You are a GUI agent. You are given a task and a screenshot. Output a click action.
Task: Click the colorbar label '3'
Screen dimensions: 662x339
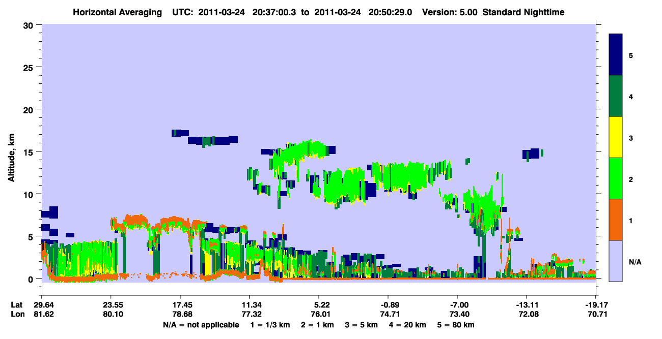pos(631,138)
